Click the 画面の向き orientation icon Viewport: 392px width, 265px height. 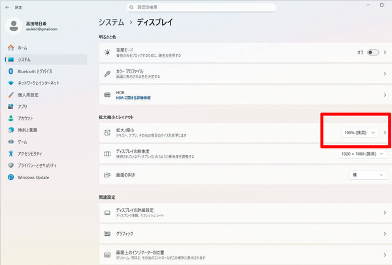[107, 175]
